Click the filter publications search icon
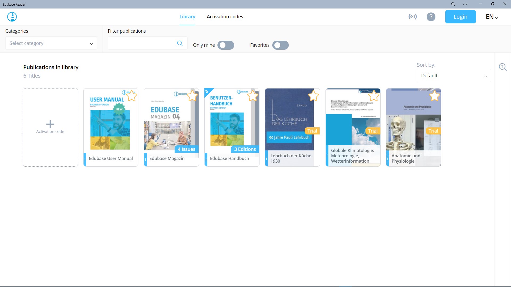The image size is (511, 287). pyautogui.click(x=180, y=43)
